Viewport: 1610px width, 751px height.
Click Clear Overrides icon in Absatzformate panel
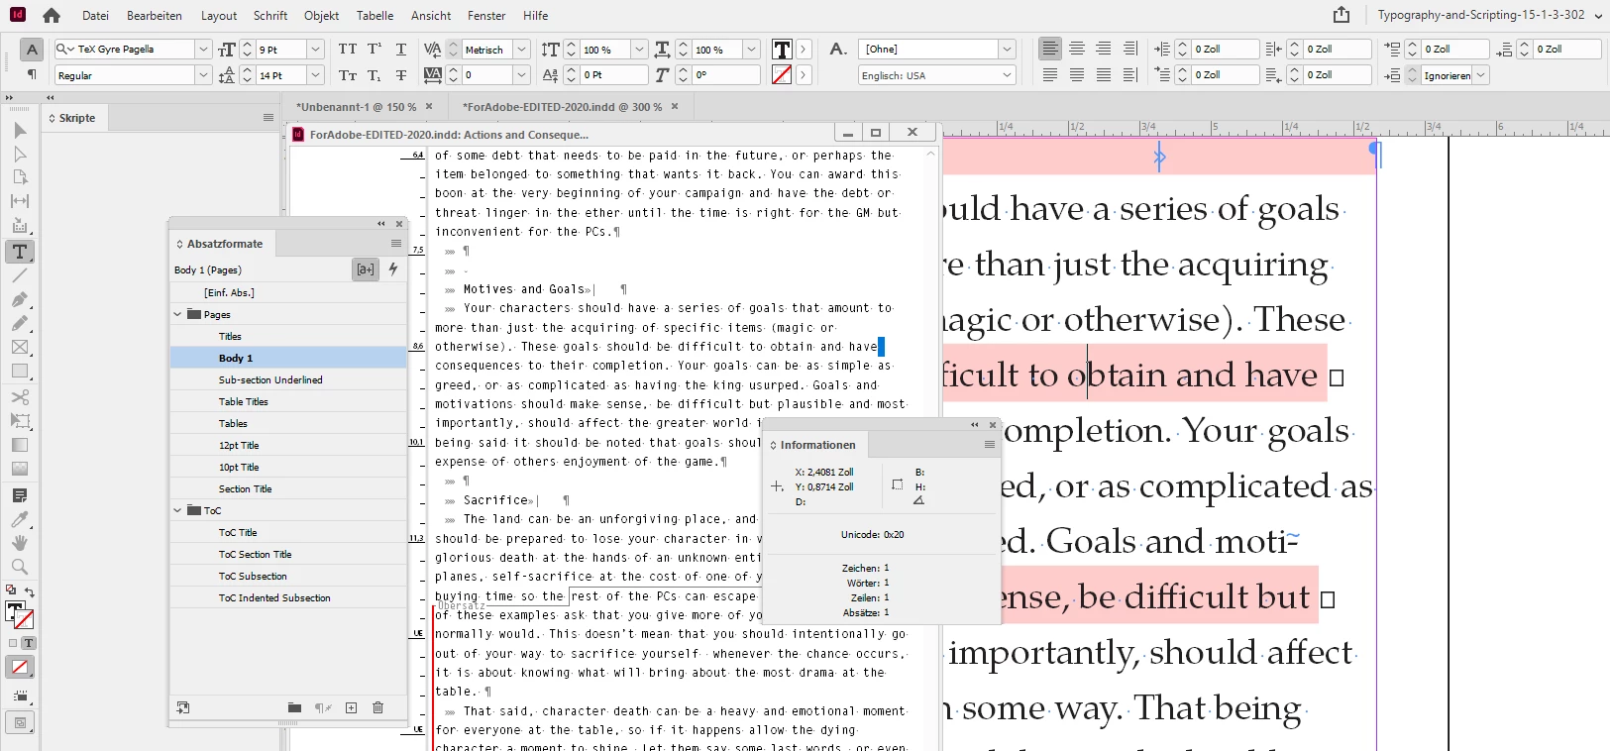pyautogui.click(x=323, y=707)
